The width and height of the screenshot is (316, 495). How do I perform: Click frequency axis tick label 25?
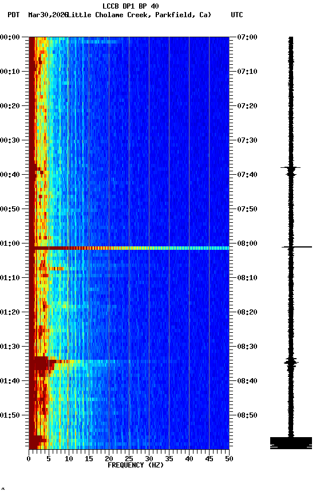129,459
